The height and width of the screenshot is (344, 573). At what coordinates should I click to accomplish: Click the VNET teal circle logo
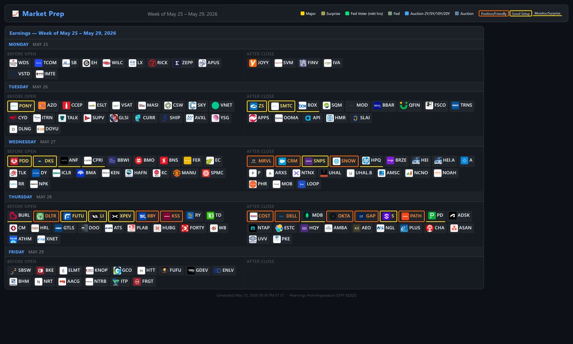pyautogui.click(x=215, y=106)
